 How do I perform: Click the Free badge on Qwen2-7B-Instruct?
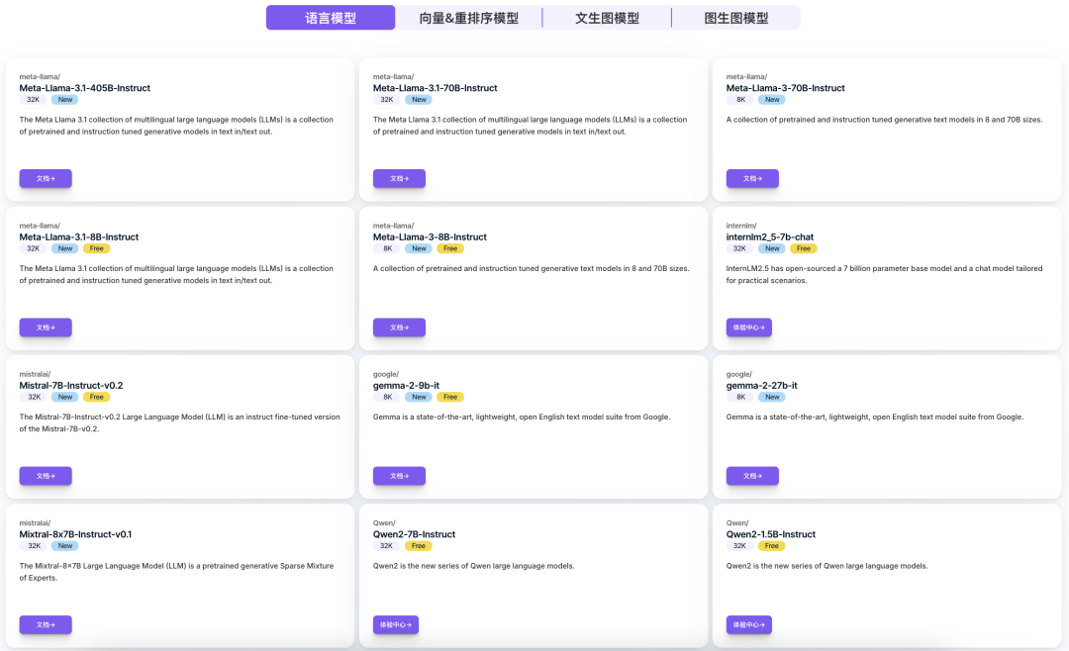tap(419, 546)
